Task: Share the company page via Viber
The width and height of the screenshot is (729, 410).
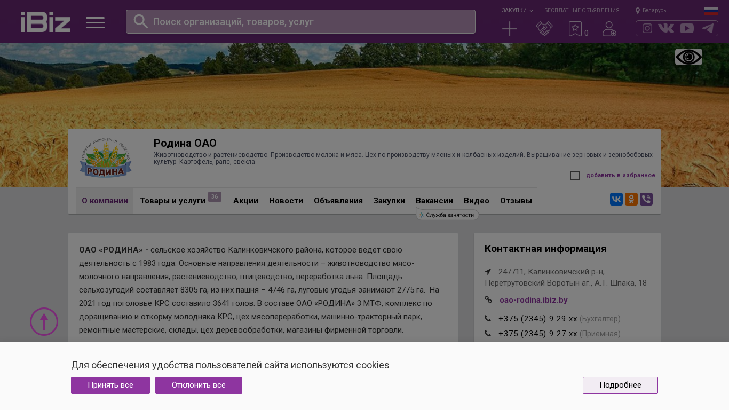Action: [646, 199]
